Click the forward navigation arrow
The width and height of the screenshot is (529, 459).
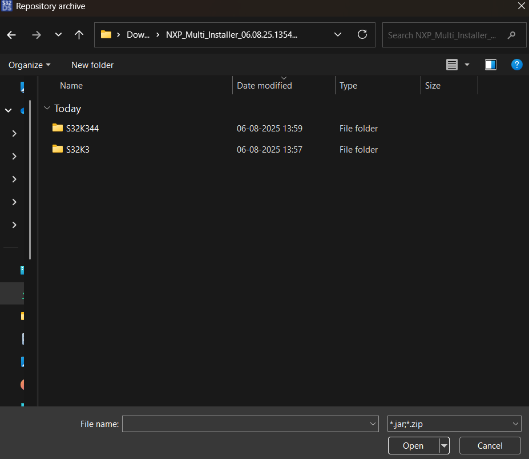point(36,35)
